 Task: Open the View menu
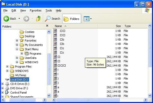pyautogui.click(x=23, y=10)
